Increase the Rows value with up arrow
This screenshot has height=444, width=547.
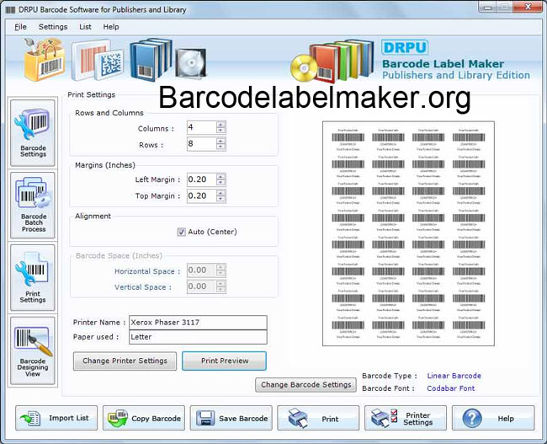pos(220,141)
